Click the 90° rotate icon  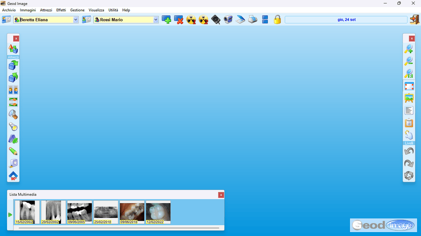[x=13, y=176]
